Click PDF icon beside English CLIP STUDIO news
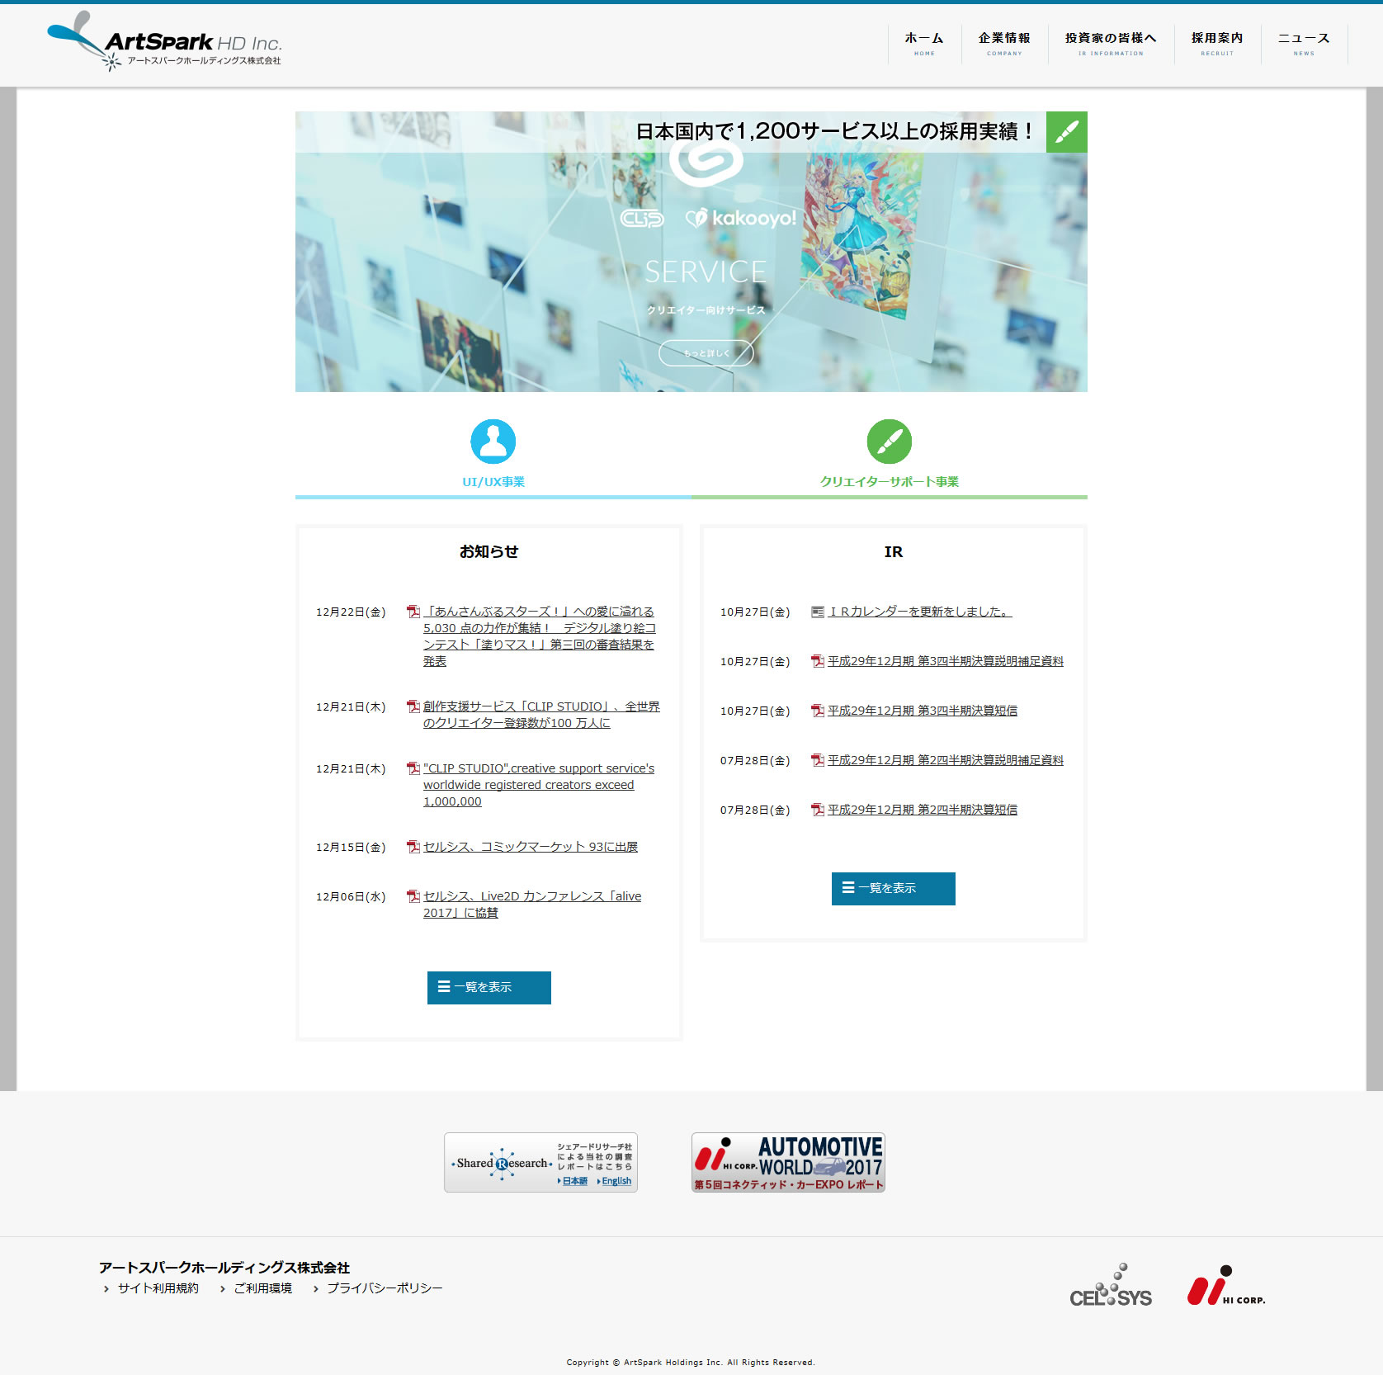The height and width of the screenshot is (1375, 1383). [x=413, y=768]
